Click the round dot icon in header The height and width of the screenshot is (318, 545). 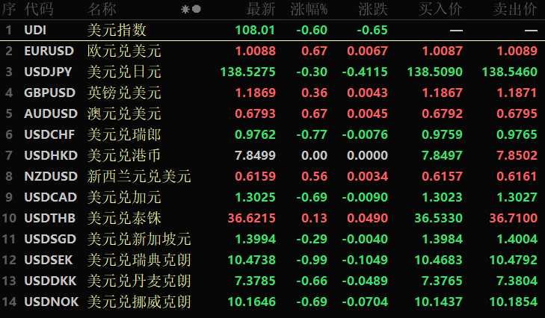point(197,10)
